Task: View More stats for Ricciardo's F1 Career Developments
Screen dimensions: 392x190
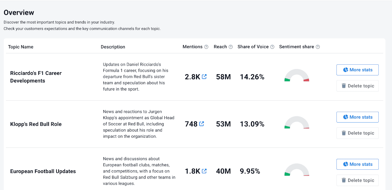Action: click(357, 70)
